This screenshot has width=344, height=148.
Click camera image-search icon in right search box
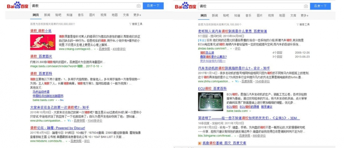click(306, 6)
